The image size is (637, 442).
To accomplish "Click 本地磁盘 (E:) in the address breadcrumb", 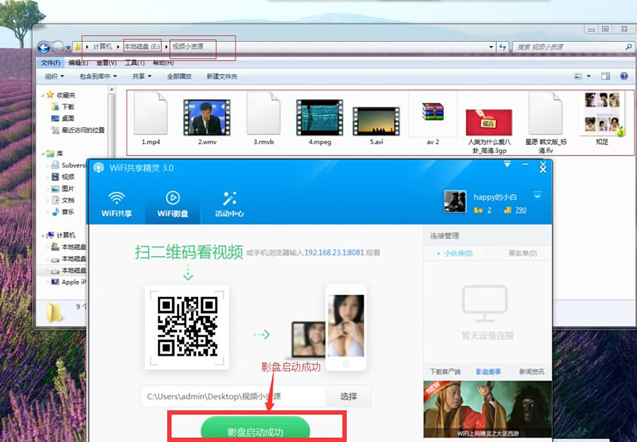I will point(142,47).
